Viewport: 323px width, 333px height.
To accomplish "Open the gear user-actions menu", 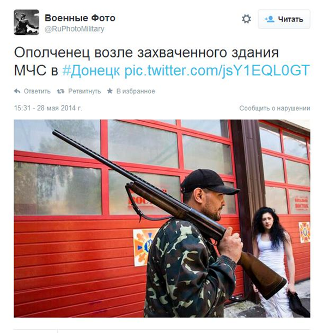I will click(x=246, y=19).
